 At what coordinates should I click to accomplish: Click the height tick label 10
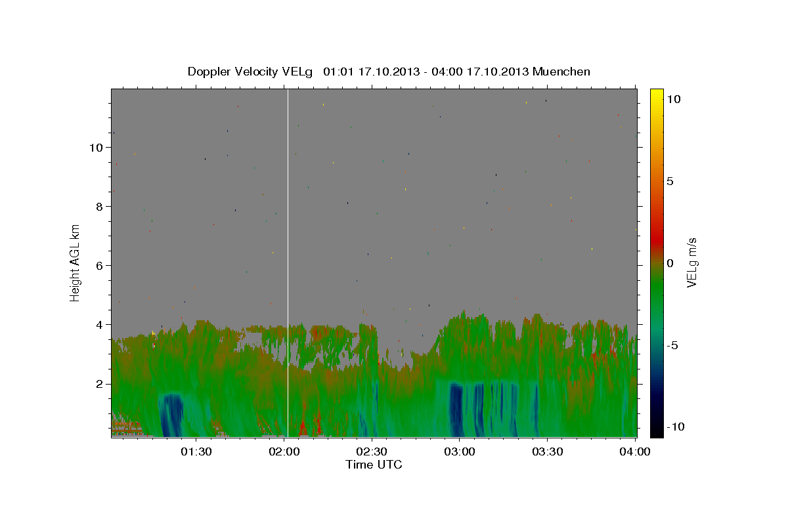tap(98, 148)
